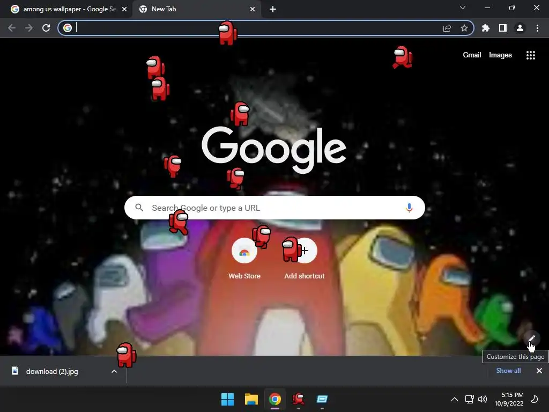Show hidden system tray icons
This screenshot has height=412, width=549.
pyautogui.click(x=455, y=399)
